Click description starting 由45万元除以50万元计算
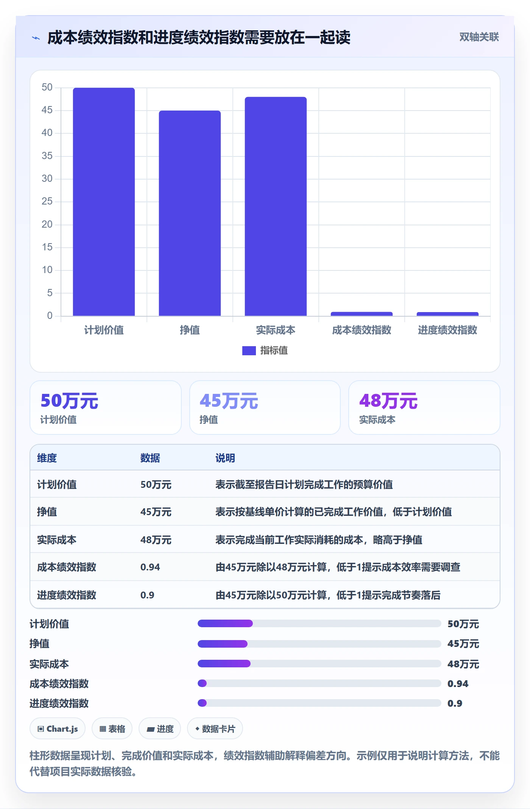The height and width of the screenshot is (809, 530). point(328,595)
